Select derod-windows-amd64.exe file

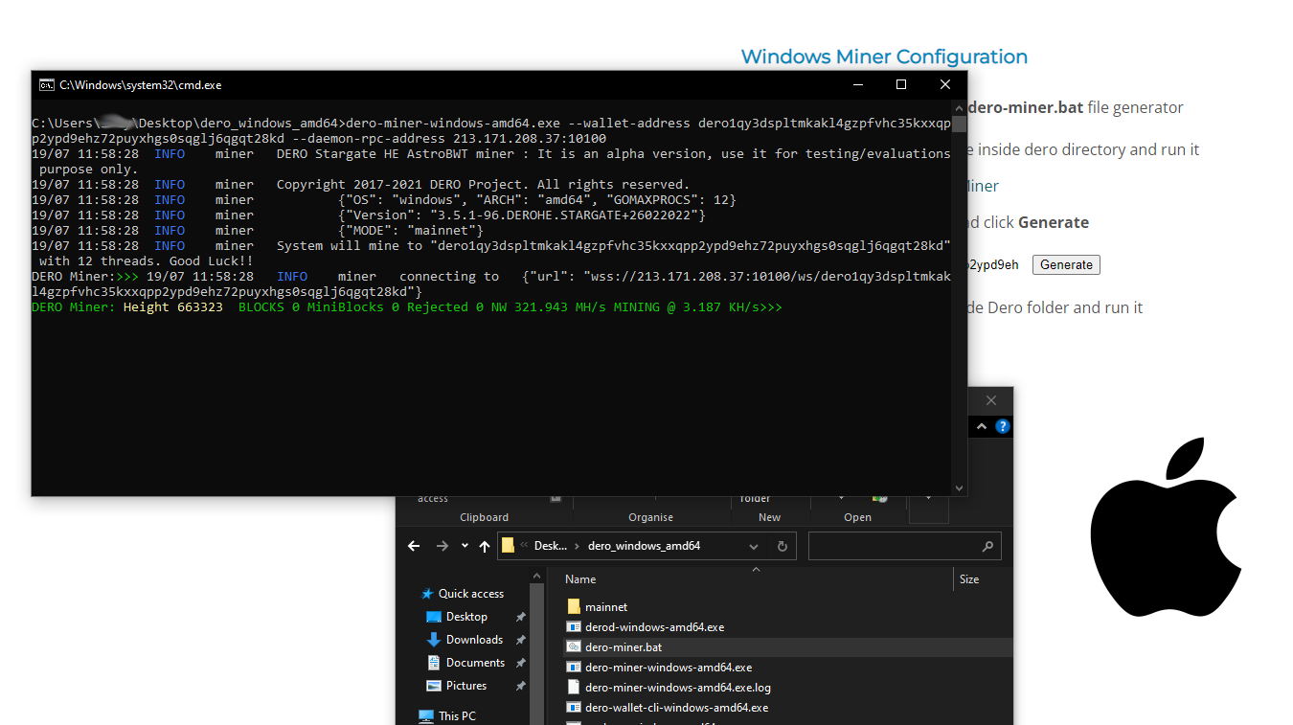point(654,627)
